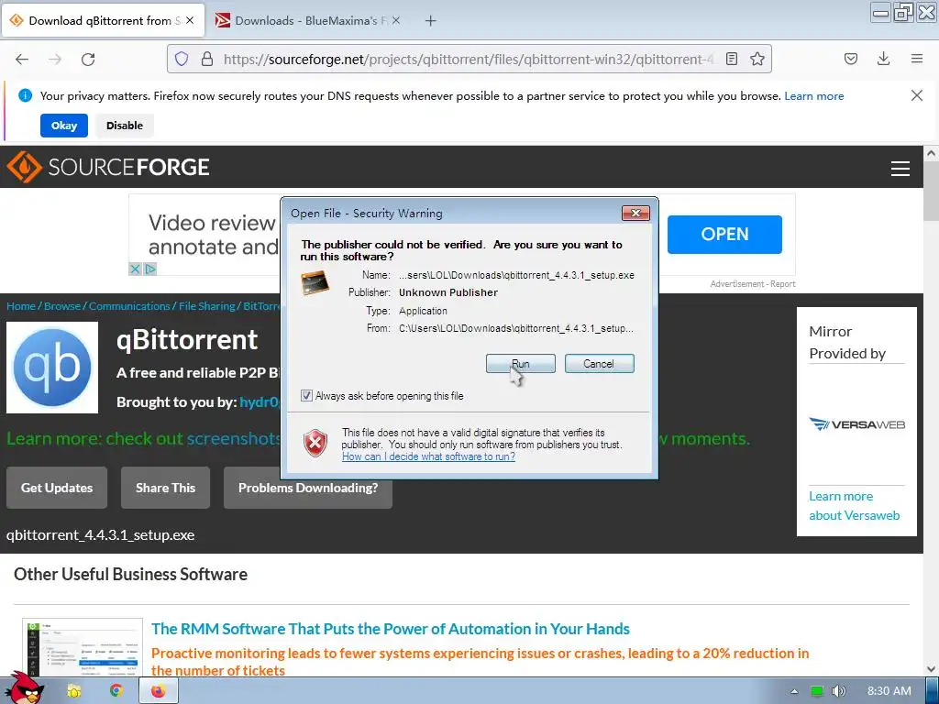
Task: Open the volume speaker tray icon
Action: click(838, 691)
